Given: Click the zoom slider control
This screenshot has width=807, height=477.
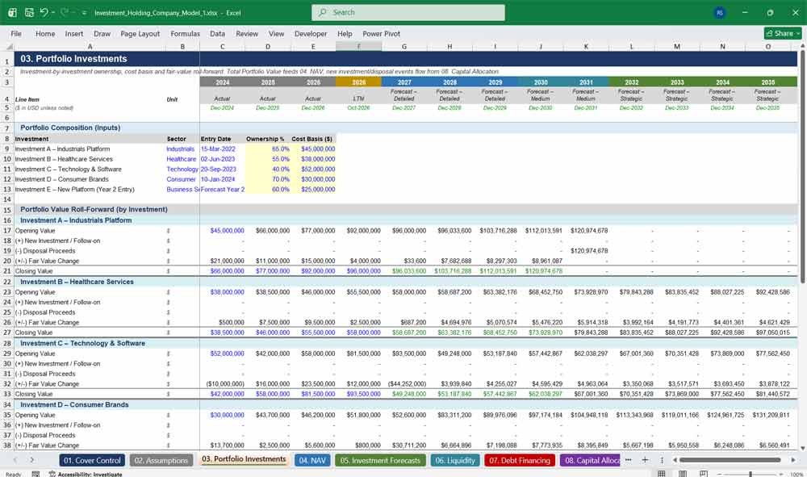Looking at the screenshot, I should pos(751,474).
